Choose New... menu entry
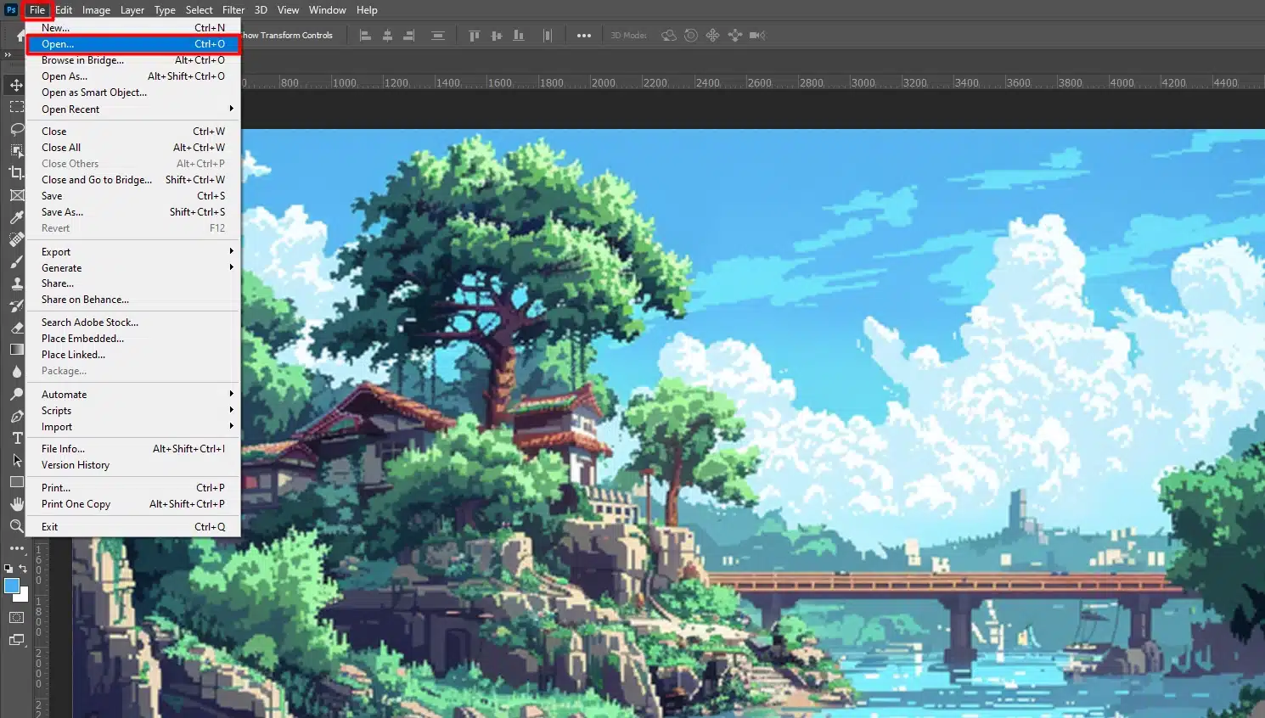Image resolution: width=1265 pixels, height=718 pixels. click(133, 28)
